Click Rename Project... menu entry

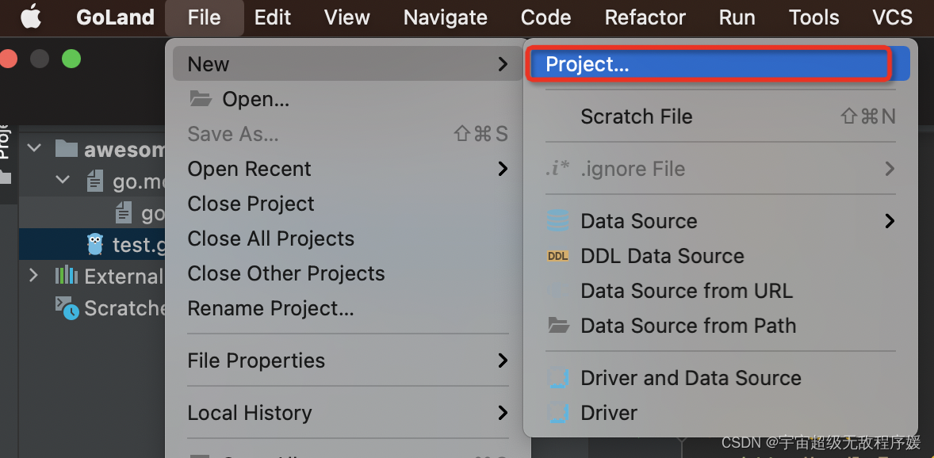[x=270, y=308]
